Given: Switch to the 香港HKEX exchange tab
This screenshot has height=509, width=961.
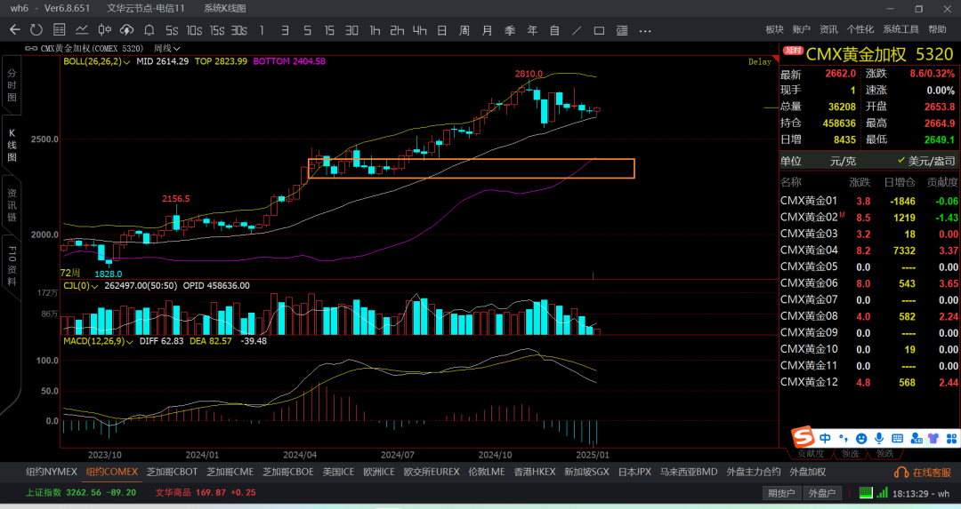Looking at the screenshot, I should pos(535,472).
